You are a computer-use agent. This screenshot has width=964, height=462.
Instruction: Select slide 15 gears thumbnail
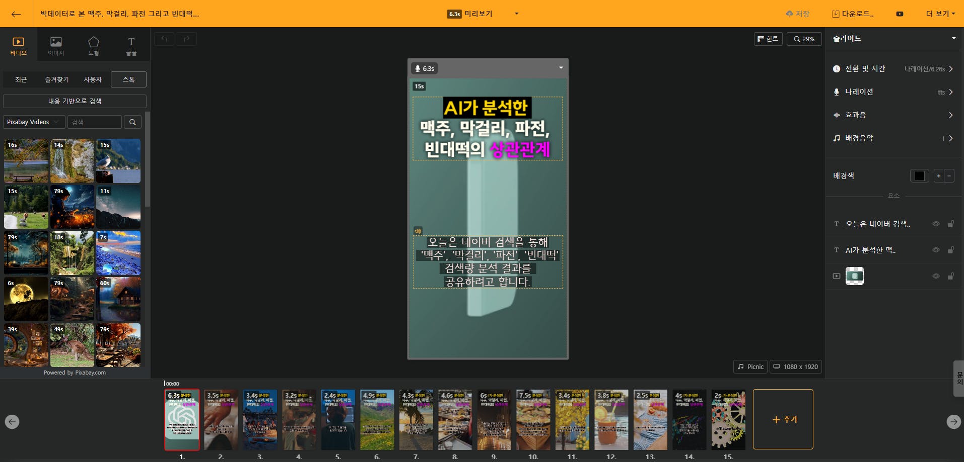(x=728, y=419)
